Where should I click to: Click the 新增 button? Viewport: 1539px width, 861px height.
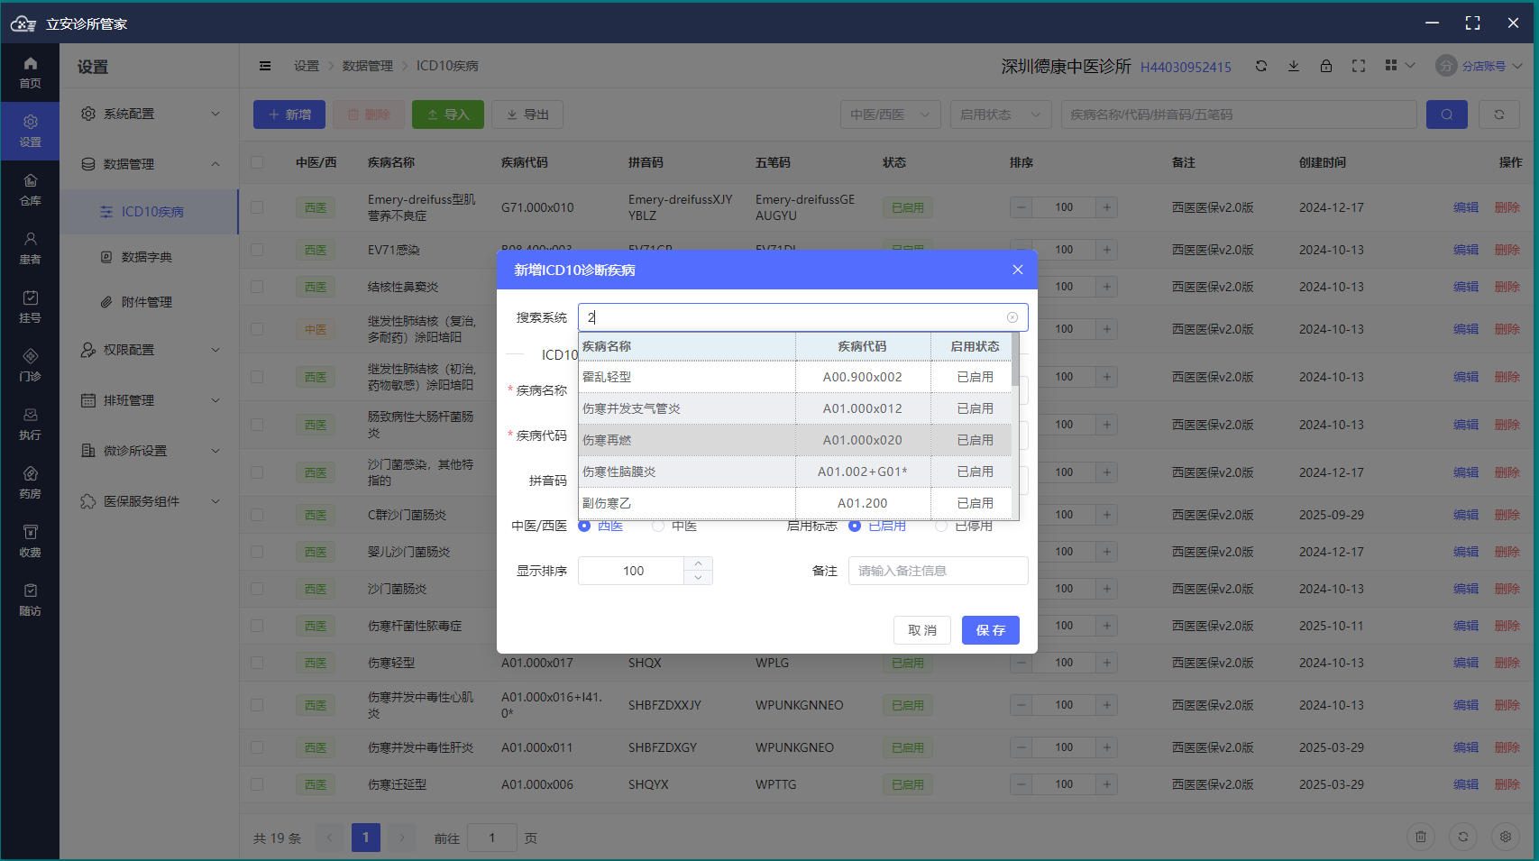pyautogui.click(x=289, y=114)
